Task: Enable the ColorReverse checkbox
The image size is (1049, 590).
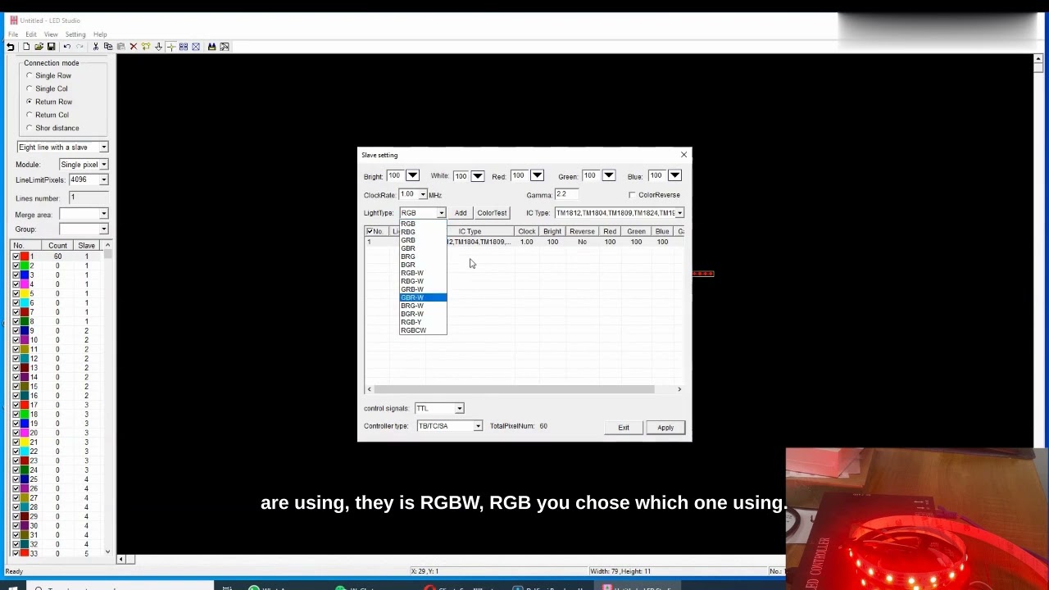Action: (x=632, y=195)
